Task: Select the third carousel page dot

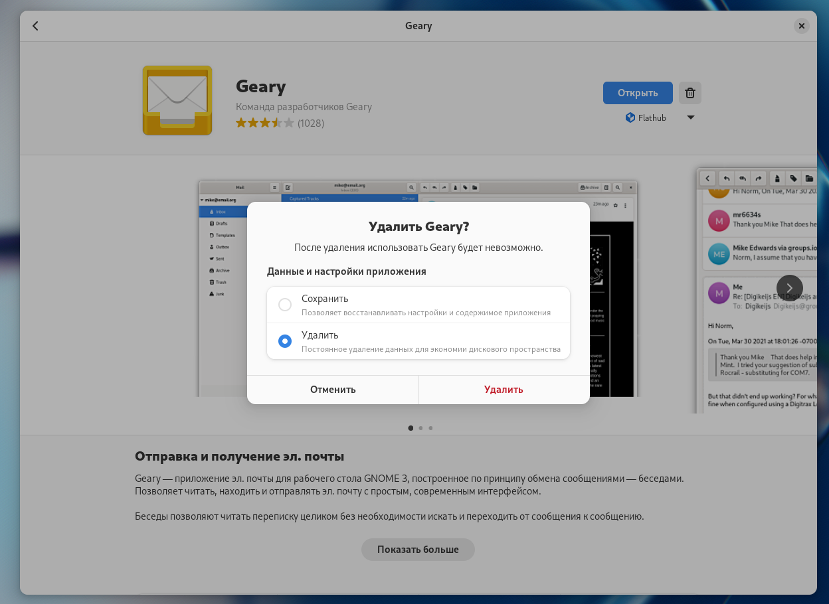Action: coord(430,428)
